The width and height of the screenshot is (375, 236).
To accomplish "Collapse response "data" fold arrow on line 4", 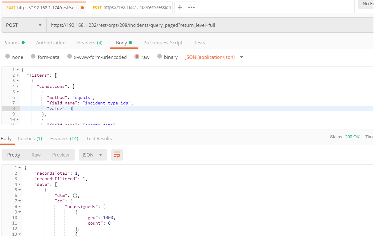I will (20, 184).
